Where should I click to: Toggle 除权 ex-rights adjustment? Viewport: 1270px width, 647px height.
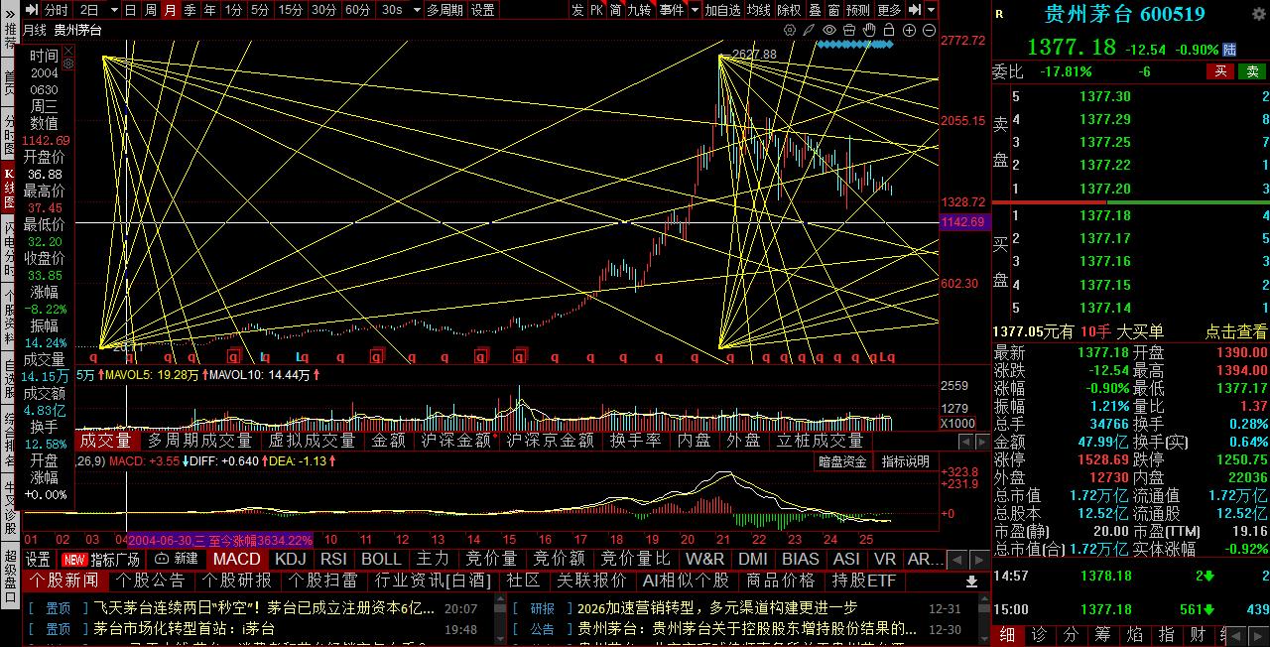click(788, 10)
